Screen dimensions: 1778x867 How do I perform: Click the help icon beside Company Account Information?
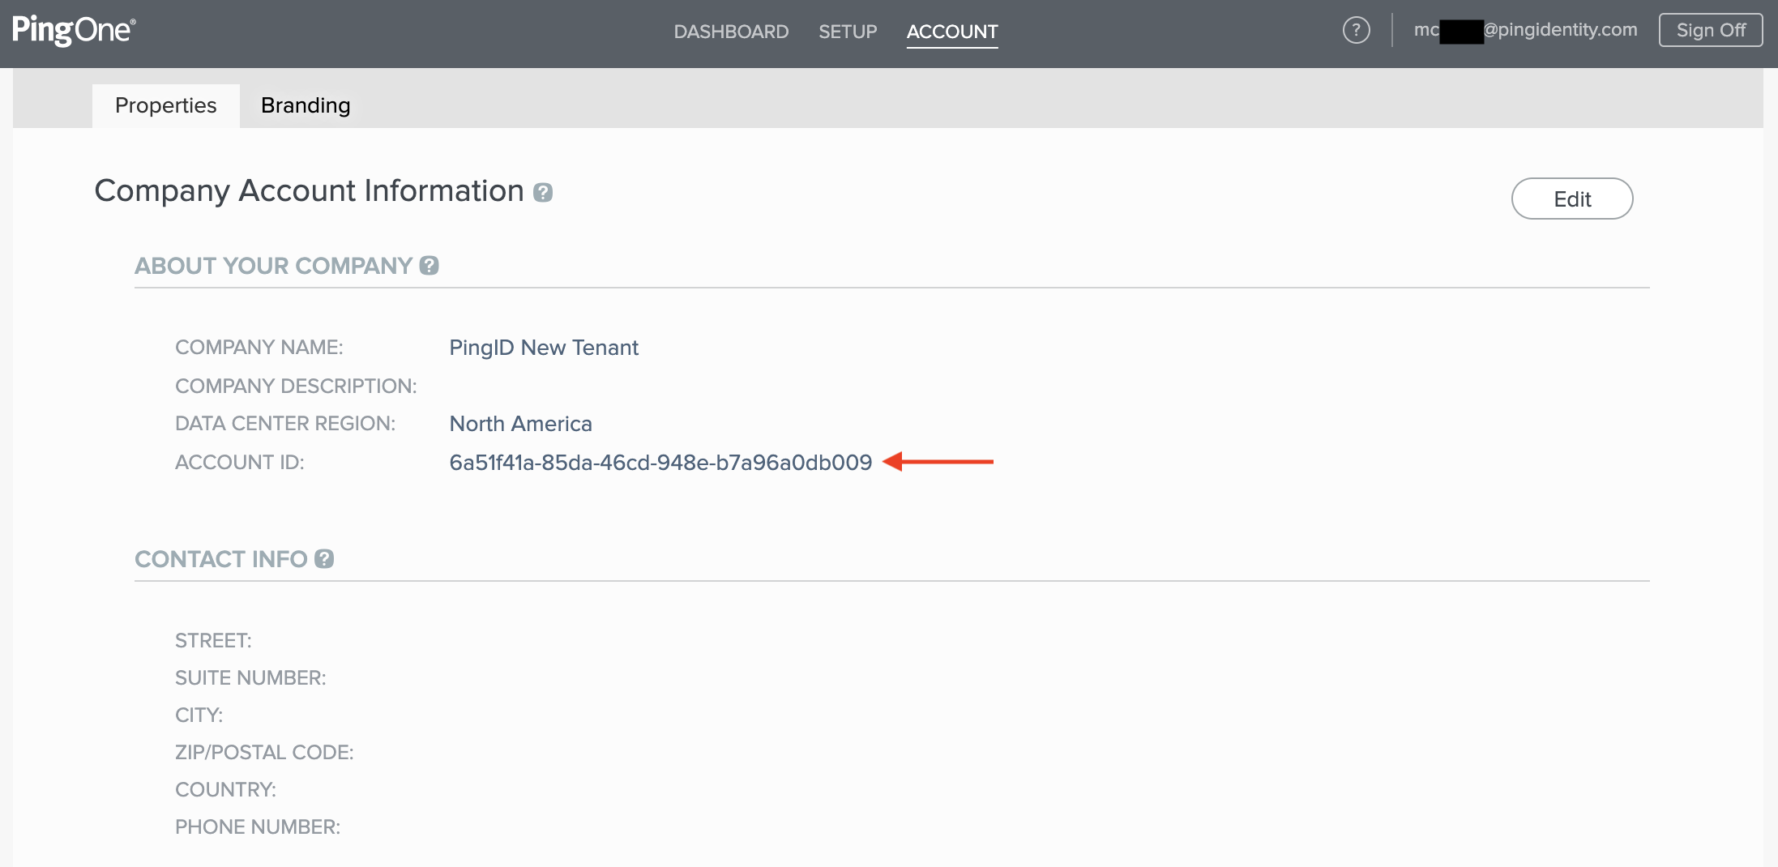tap(543, 193)
